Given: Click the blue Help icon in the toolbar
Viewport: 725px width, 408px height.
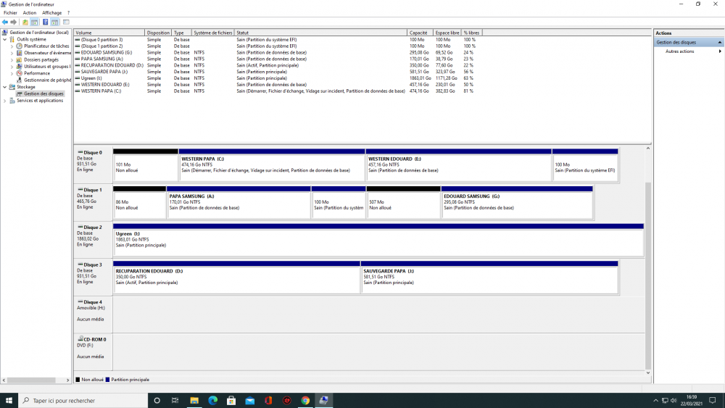Looking at the screenshot, I should click(x=45, y=22).
